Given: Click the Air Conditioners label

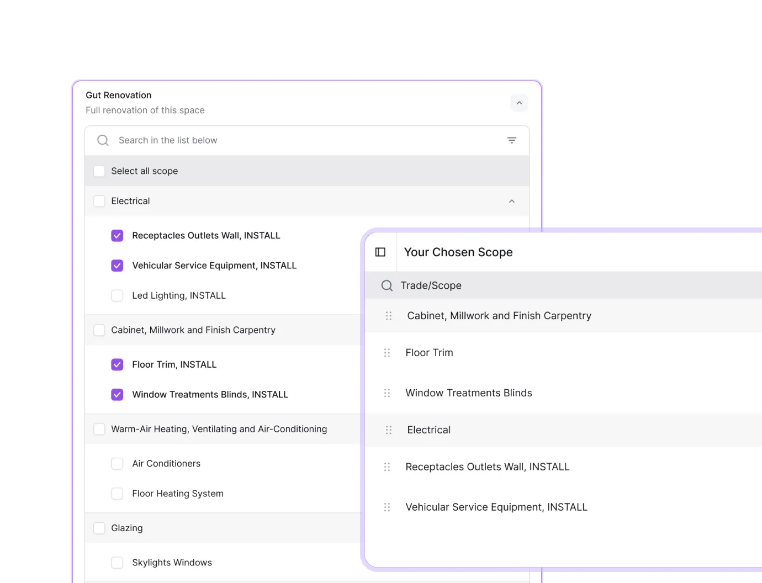Looking at the screenshot, I should pos(166,464).
